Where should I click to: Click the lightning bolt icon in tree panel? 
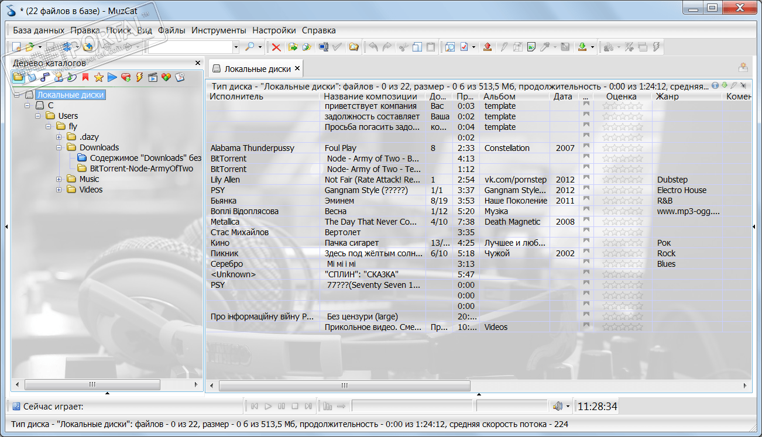point(139,77)
